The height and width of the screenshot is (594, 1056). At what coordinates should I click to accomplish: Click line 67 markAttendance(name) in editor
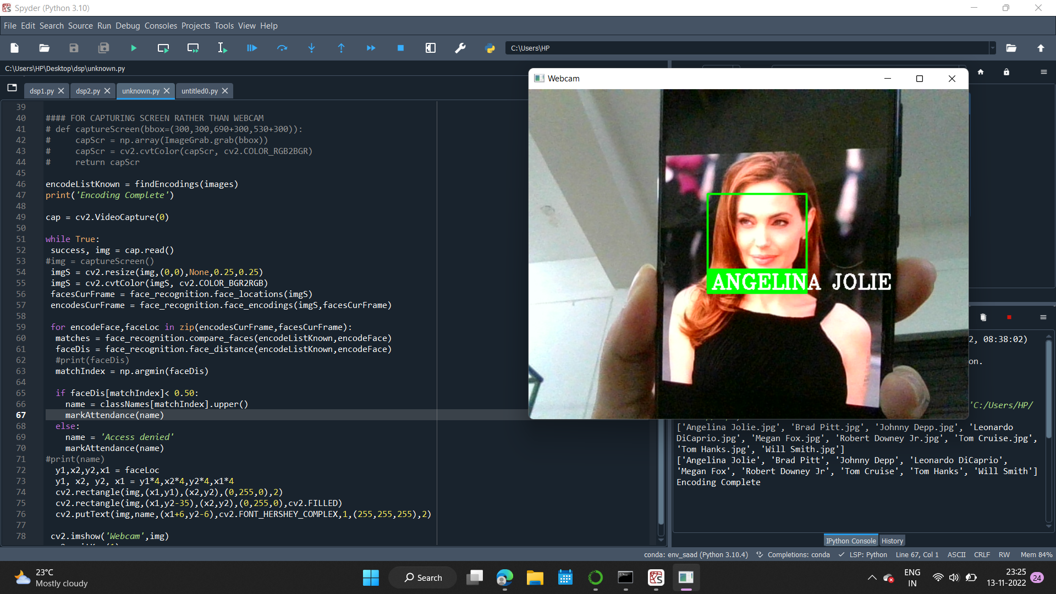click(114, 415)
